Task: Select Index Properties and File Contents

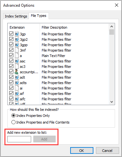Action: pos(40,122)
